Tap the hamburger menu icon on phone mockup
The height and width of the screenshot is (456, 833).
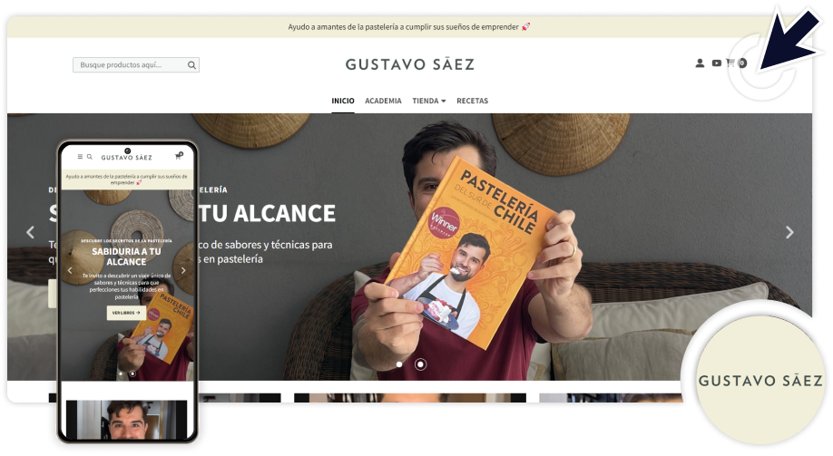80,157
